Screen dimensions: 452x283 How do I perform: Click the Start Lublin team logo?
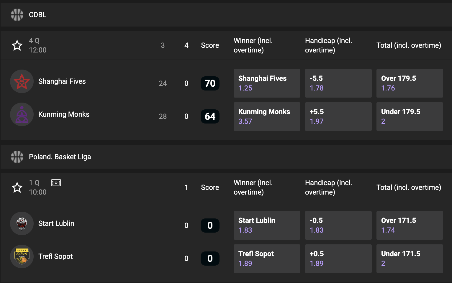pyautogui.click(x=22, y=224)
